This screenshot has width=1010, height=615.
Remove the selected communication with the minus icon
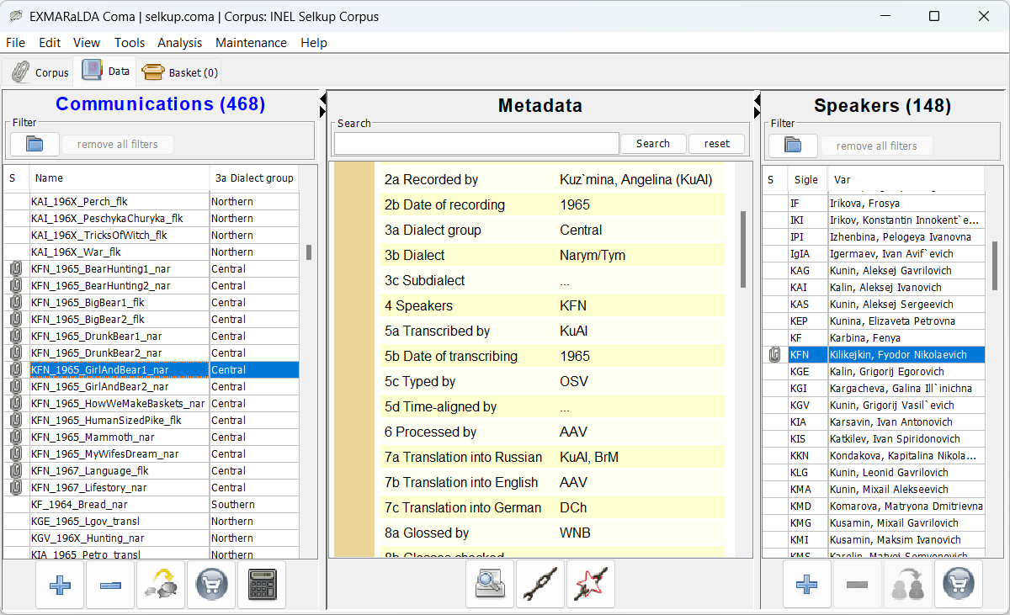(110, 585)
